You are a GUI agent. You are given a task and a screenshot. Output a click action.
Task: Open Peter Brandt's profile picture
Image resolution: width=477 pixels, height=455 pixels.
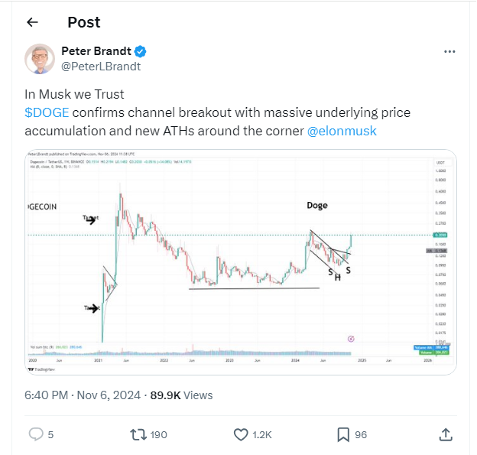(39, 58)
